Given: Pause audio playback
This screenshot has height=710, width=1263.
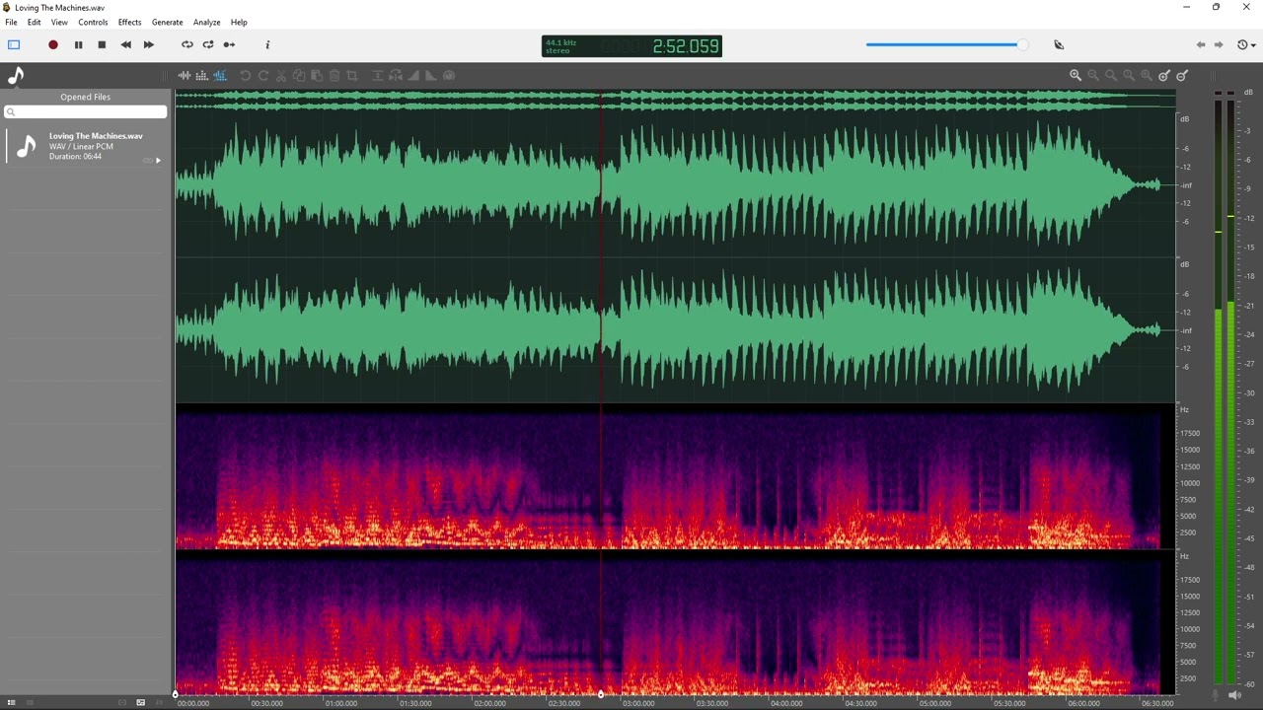Looking at the screenshot, I should pyautogui.click(x=78, y=44).
